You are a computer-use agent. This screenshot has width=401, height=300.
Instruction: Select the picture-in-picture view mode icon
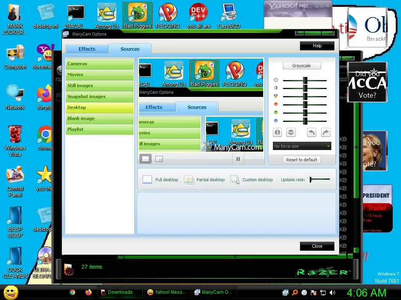(159, 159)
